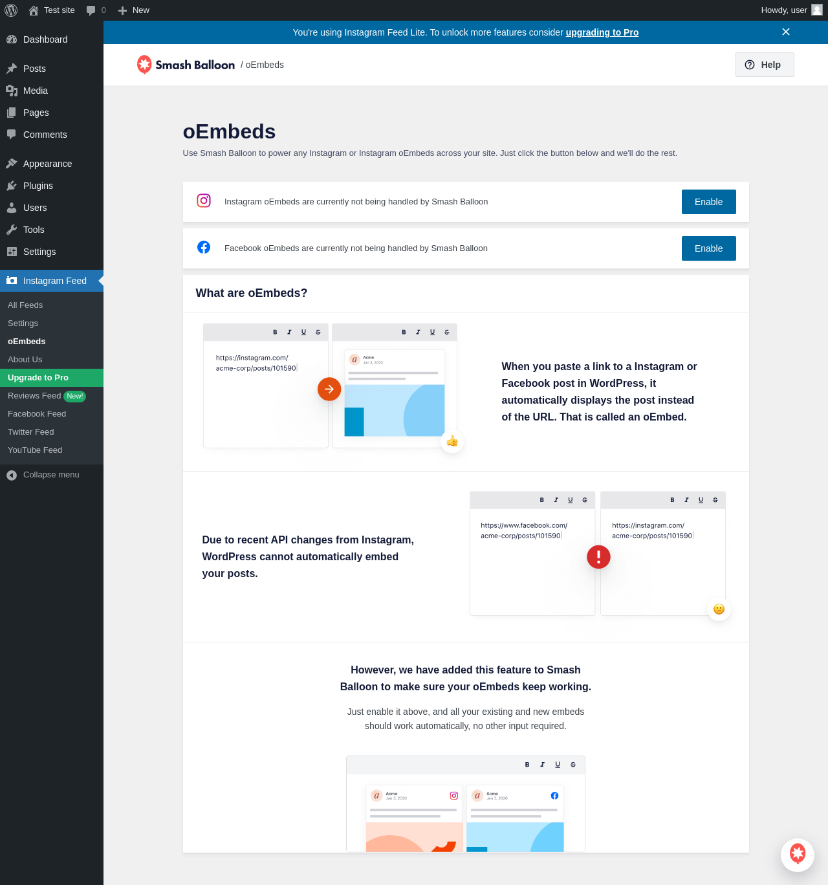Screen dimensions: 828x885
Task: Open the Users menu
Action: (52, 208)
